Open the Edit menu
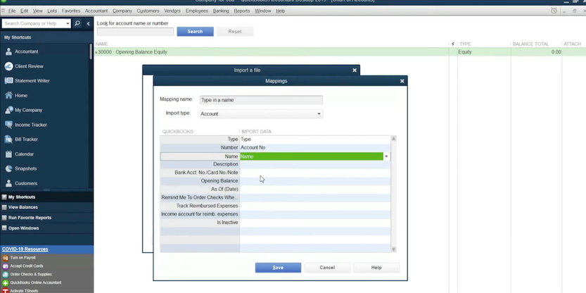 click(x=25, y=11)
